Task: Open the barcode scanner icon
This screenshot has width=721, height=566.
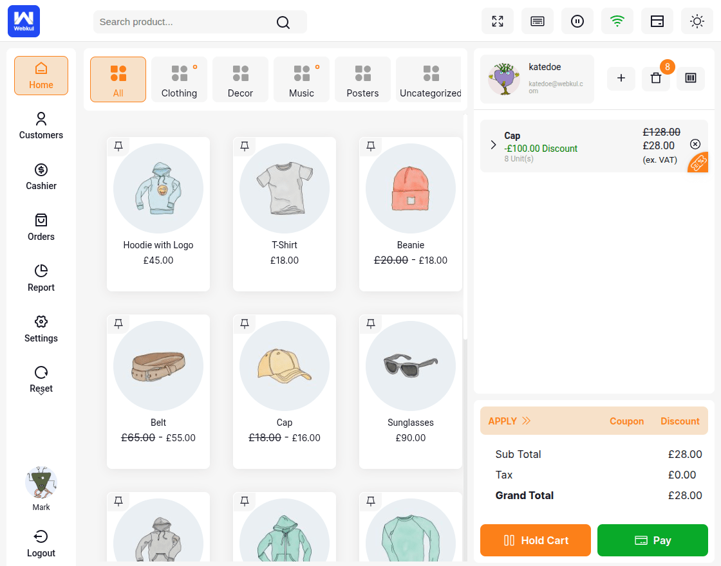Action: coord(690,78)
